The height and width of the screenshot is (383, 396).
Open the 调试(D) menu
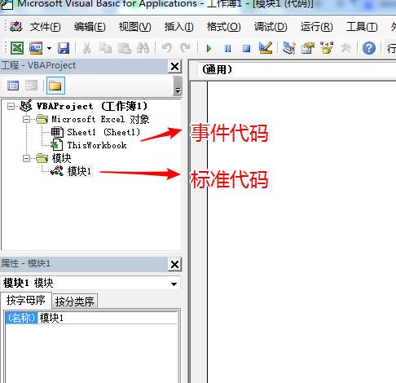tap(271, 27)
